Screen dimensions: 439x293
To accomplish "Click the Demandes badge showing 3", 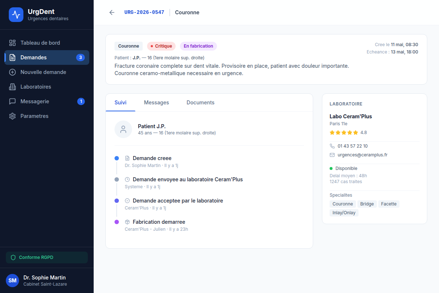I will [80, 58].
